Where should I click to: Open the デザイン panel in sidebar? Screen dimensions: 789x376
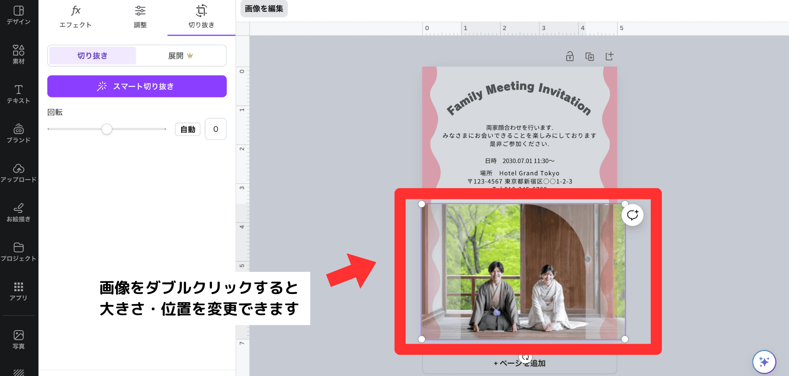pos(18,15)
